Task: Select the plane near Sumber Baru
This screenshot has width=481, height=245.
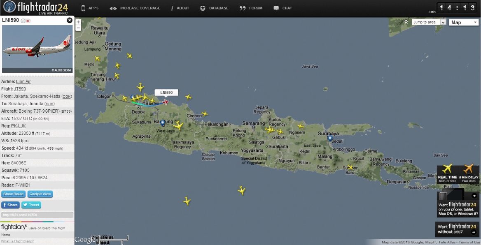Action: pos(350,168)
